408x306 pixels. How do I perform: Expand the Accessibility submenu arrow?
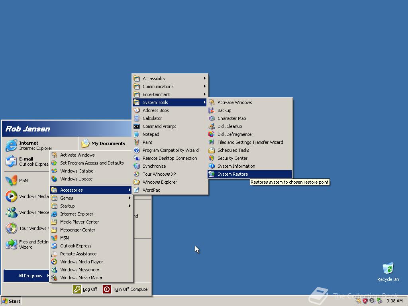(x=205, y=78)
